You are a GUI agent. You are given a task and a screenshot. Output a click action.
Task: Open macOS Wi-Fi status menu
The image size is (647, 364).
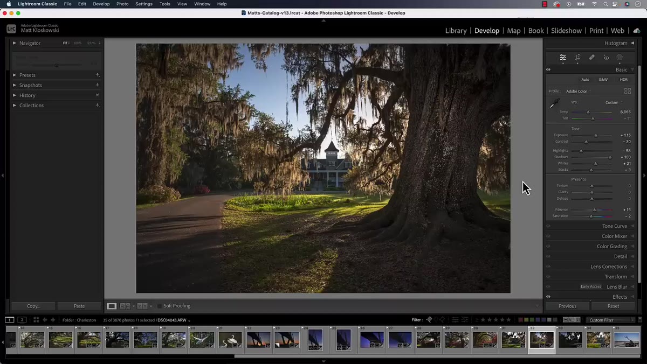coord(594,4)
